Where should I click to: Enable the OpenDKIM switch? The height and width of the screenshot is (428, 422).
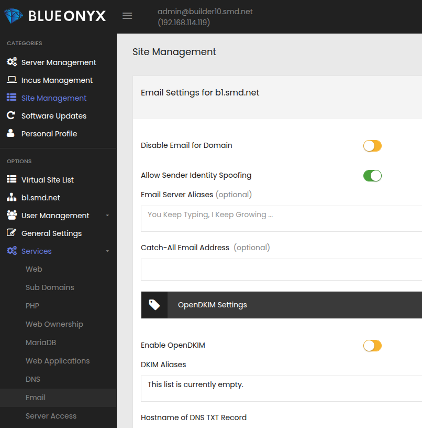[372, 346]
